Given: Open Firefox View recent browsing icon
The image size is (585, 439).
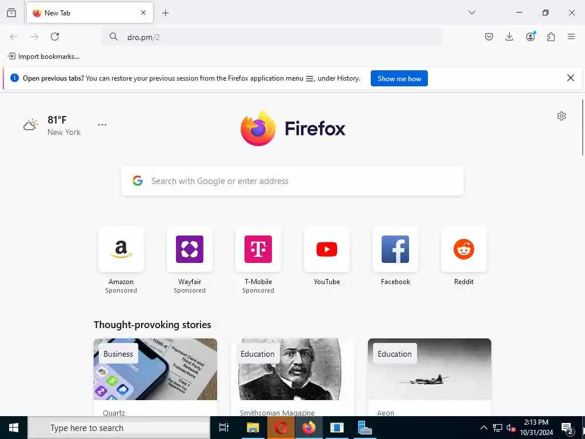Looking at the screenshot, I should (11, 13).
